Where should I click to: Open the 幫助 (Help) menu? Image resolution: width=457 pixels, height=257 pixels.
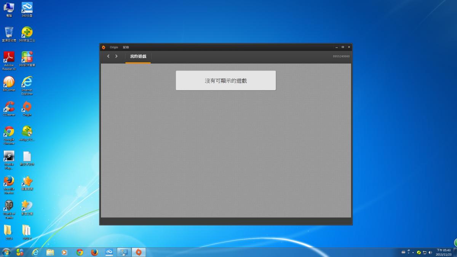(x=126, y=47)
